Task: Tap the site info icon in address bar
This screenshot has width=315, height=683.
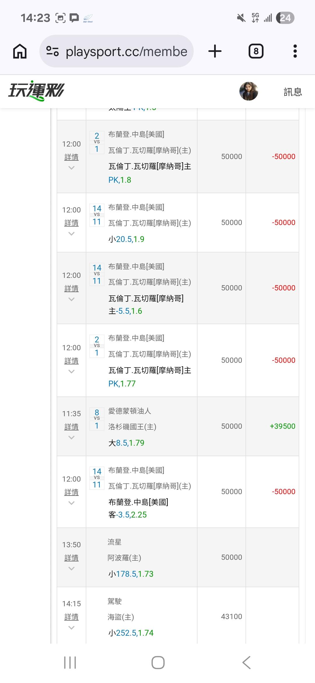Action: coord(52,51)
